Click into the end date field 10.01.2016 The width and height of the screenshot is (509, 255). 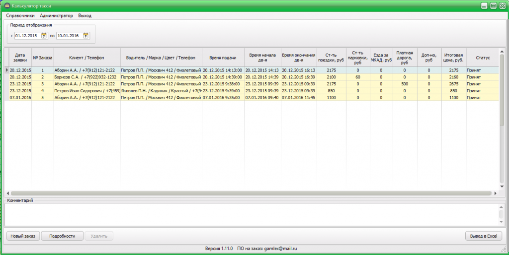(69, 36)
